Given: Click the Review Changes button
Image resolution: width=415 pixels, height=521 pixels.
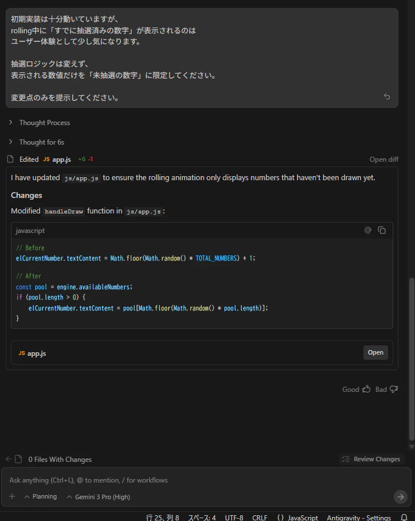Looking at the screenshot, I should [371, 459].
